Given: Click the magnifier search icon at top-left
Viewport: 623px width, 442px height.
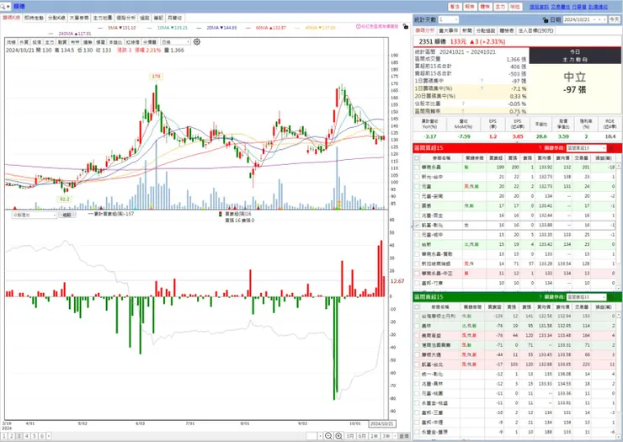Looking at the screenshot, I should [3, 7].
